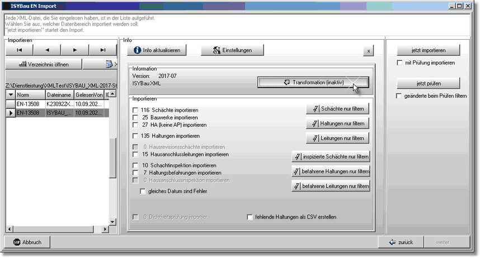Viewport: 480px width, 258px height.
Task: Click Haltungen nur filtern button
Action: (x=338, y=123)
